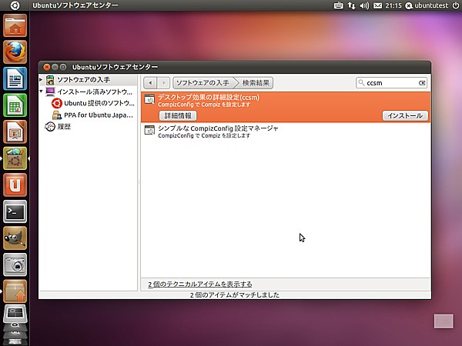Open 履歴 history in sidebar
This screenshot has width=462, height=346.
point(58,127)
